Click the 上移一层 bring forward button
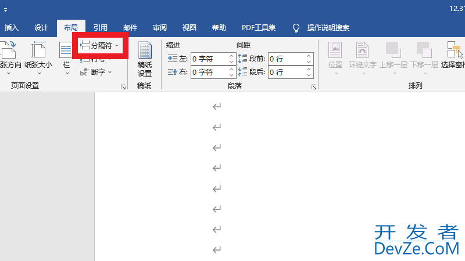 tap(394, 58)
